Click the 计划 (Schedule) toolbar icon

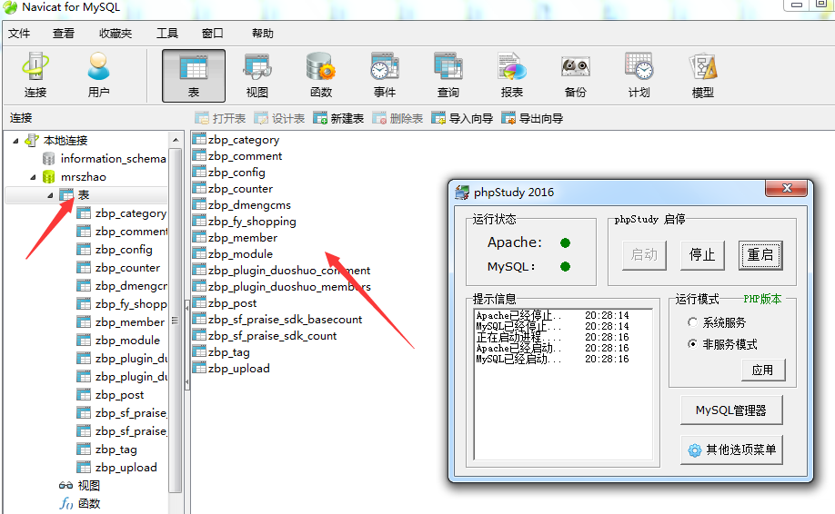(639, 74)
